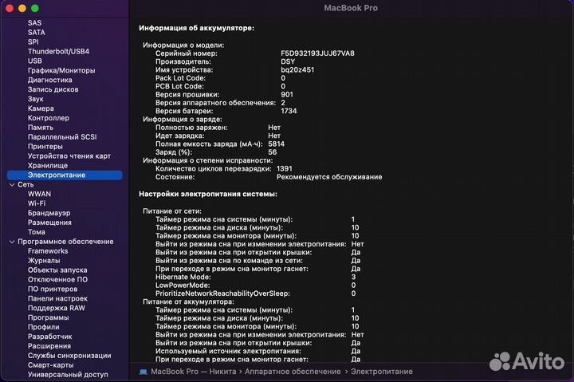Viewport: 574px width, 382px height.
Task: Click the MacBook icon in path bar
Action: pos(143,372)
